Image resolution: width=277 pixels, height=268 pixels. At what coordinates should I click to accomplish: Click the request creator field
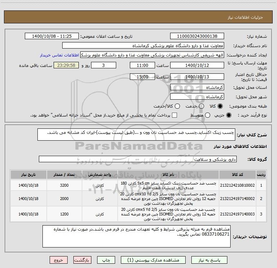coord(152,55)
